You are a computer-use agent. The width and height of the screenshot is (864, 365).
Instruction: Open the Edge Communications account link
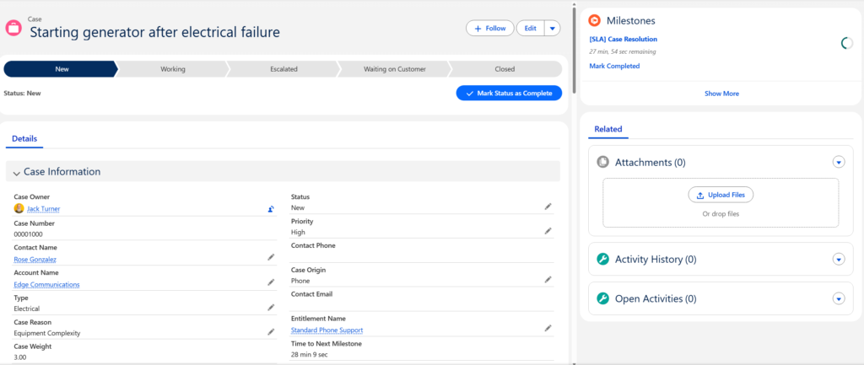click(x=46, y=285)
